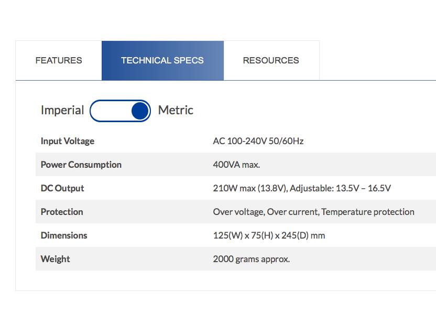Select the Protection row label

click(62, 212)
